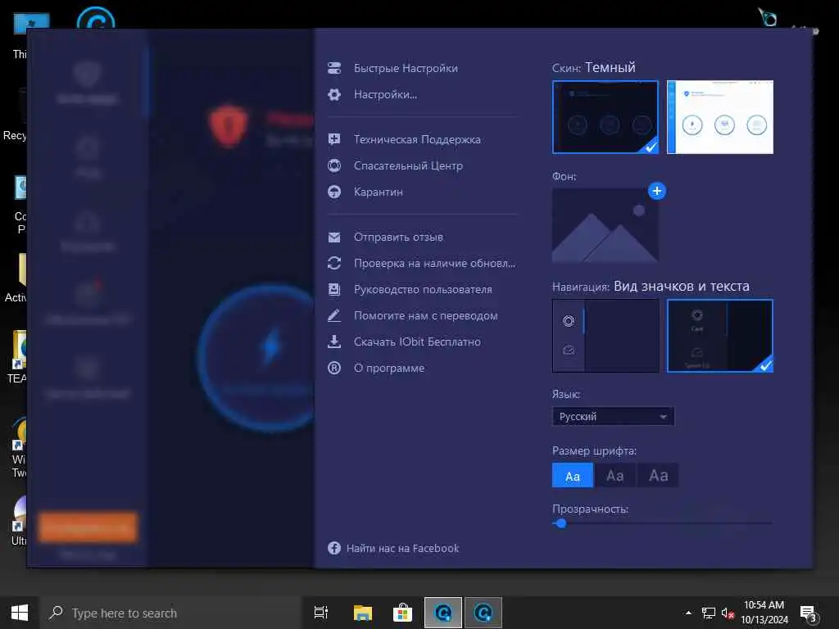Open Быстрые Настройки menu entry
The height and width of the screenshot is (629, 839).
[406, 68]
